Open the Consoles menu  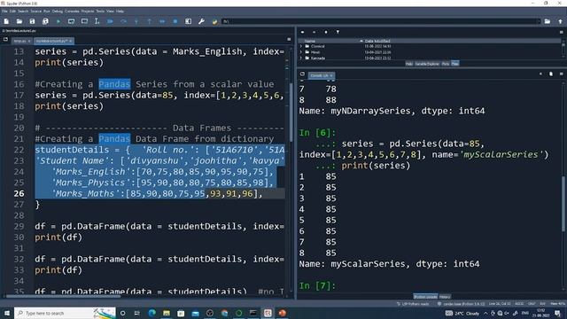click(72, 12)
